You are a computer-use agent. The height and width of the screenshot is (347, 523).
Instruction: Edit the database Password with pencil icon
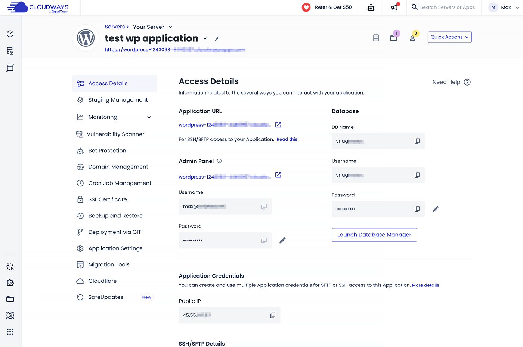[436, 209]
